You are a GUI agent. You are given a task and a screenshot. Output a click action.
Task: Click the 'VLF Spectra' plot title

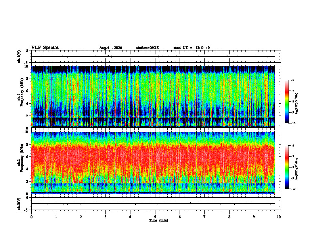click(45, 48)
